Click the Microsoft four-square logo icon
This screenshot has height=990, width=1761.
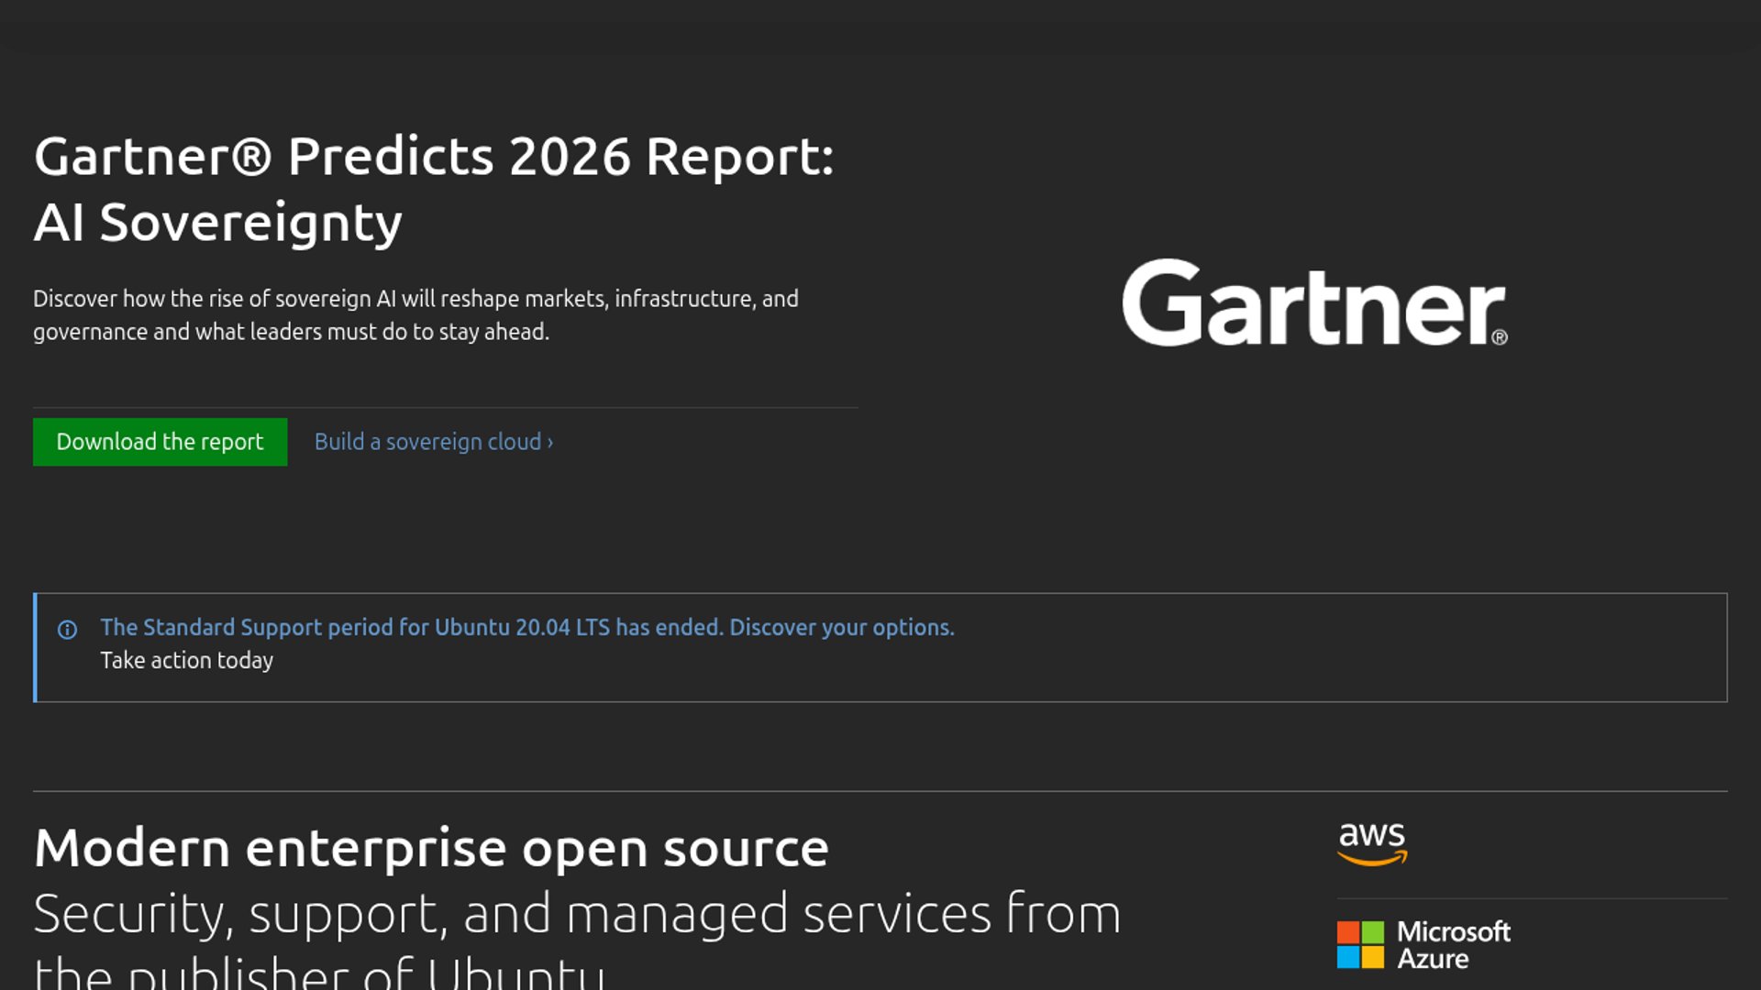pyautogui.click(x=1360, y=945)
